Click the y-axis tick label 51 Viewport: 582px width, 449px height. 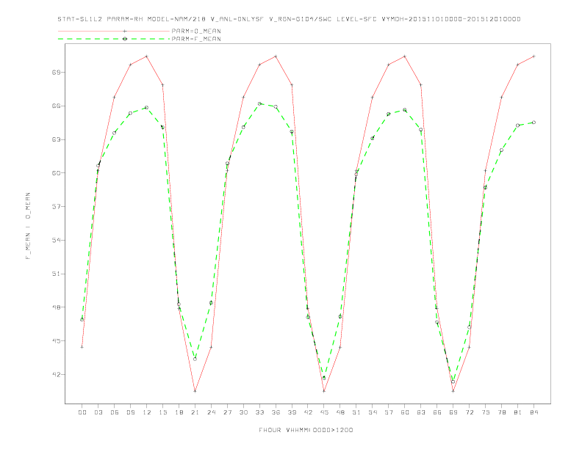coord(56,274)
